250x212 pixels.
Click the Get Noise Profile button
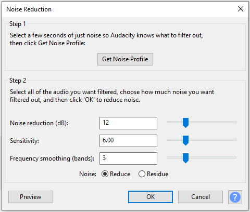point(125,59)
